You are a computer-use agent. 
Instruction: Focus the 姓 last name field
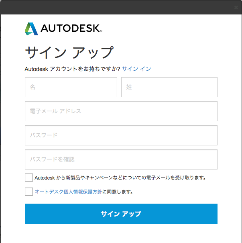pyautogui.click(x=169, y=87)
